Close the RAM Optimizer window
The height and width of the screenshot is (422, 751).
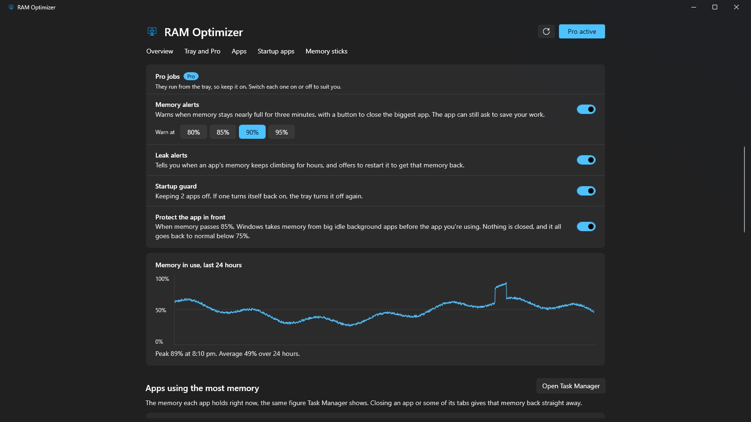coord(736,7)
